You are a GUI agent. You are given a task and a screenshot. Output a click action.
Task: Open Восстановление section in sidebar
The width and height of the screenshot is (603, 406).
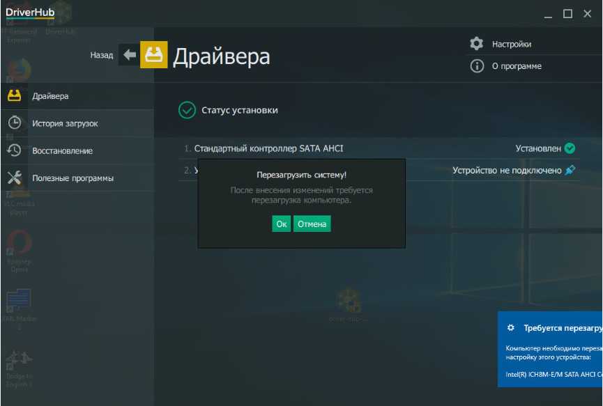[62, 150]
